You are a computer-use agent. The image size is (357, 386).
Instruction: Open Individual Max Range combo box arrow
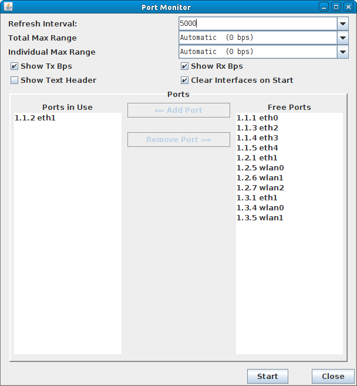coord(343,52)
